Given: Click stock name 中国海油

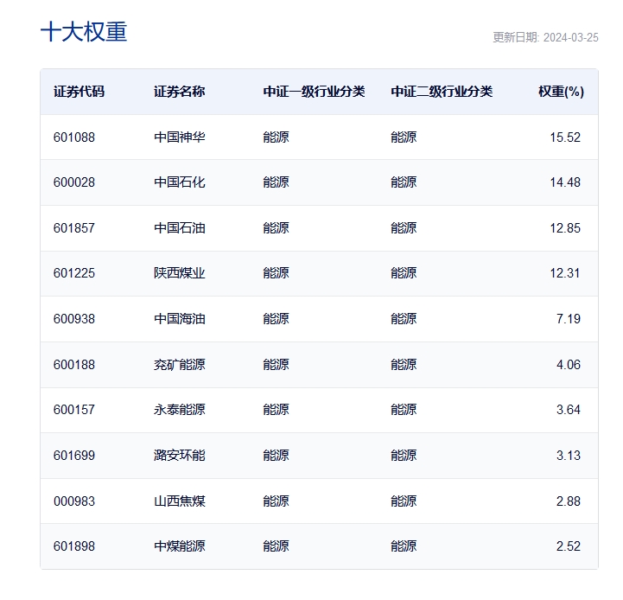Looking at the screenshot, I should pos(180,318).
